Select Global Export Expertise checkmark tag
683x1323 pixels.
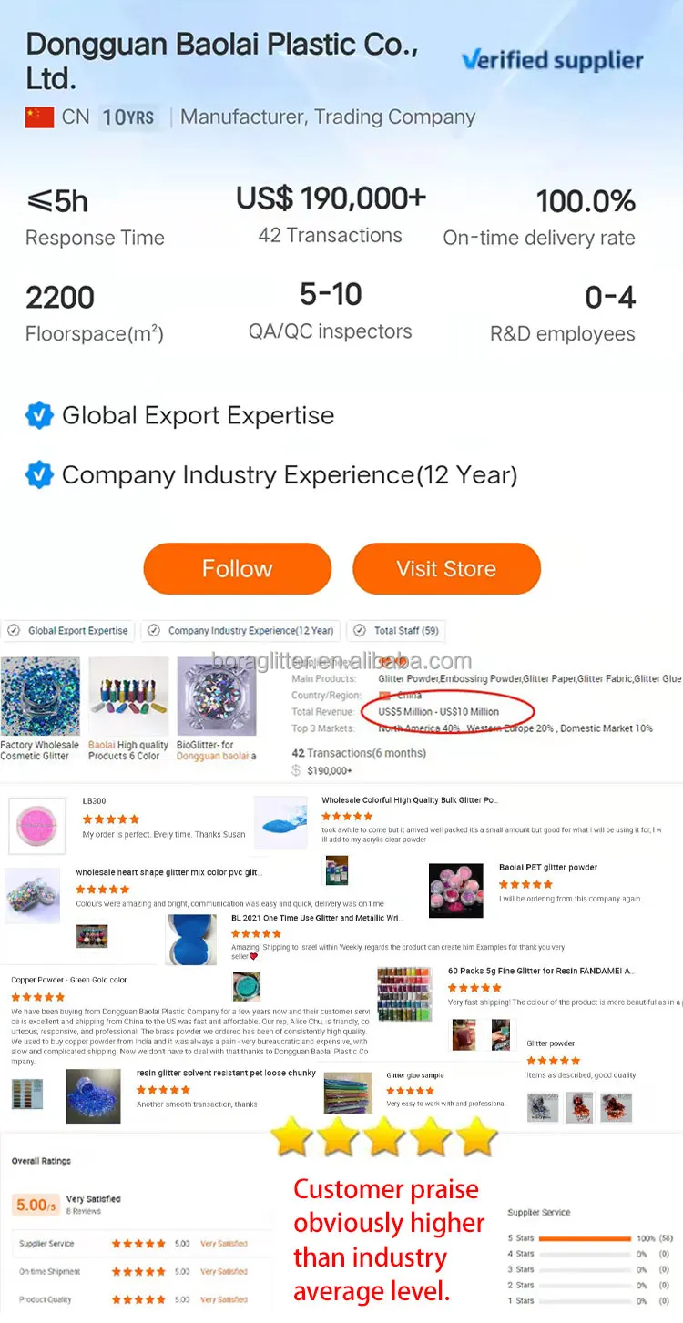pyautogui.click(x=68, y=630)
